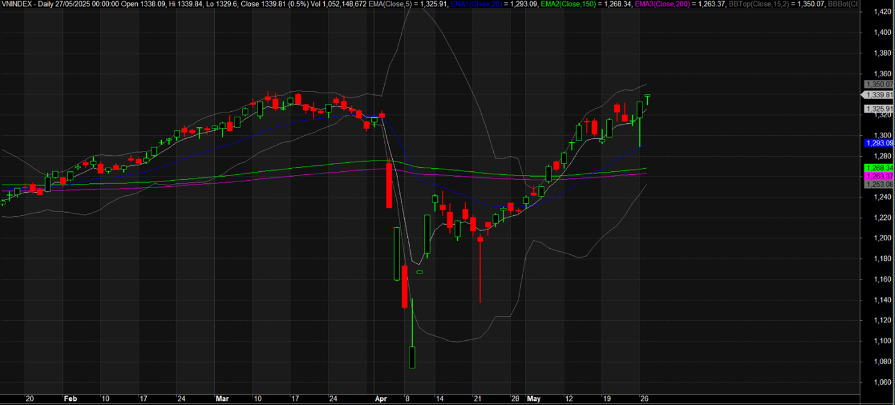Click the '14' date label on time axis
Viewport: 895px width, 405px height.
(x=440, y=399)
